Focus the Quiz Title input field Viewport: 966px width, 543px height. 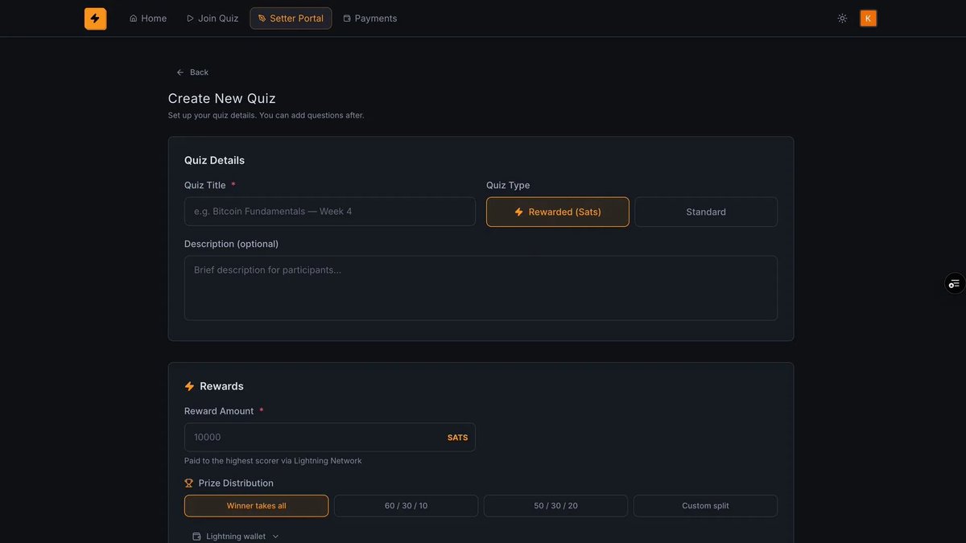click(330, 212)
